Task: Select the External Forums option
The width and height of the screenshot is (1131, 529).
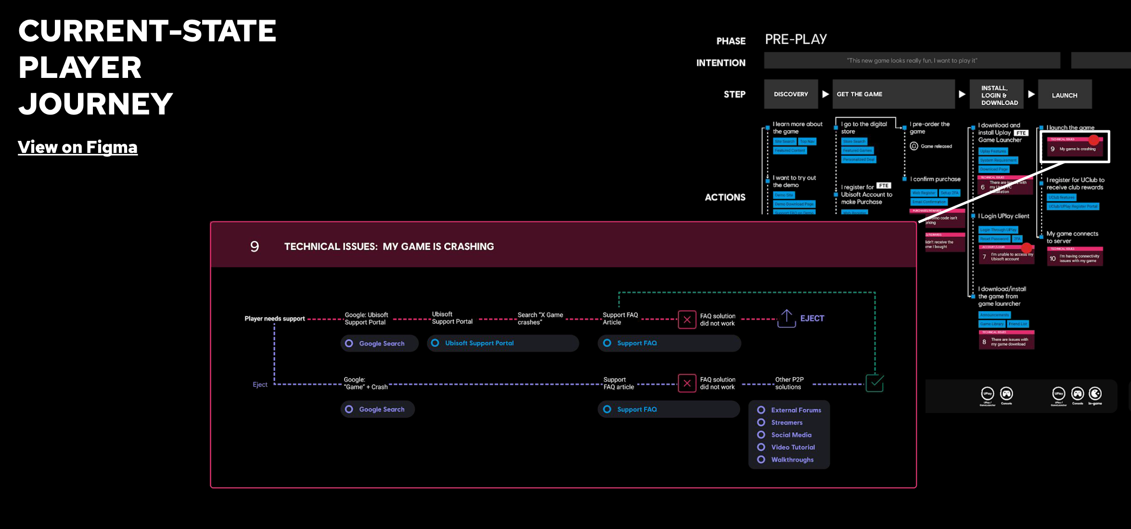Action: point(789,410)
